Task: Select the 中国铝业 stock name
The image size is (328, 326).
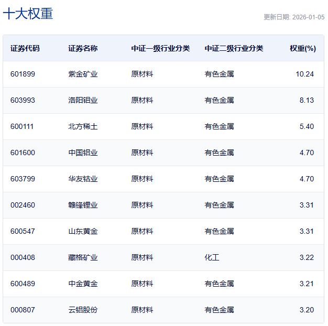Action: click(83, 153)
